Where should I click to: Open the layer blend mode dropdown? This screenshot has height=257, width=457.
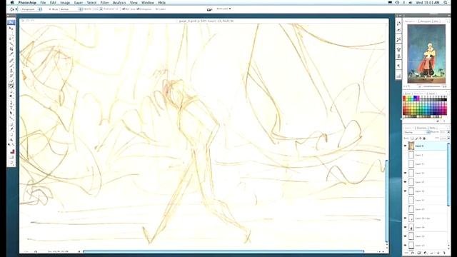[x=417, y=132]
